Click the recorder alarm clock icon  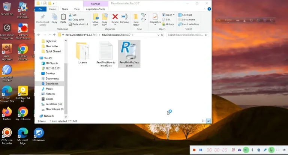point(233,150)
